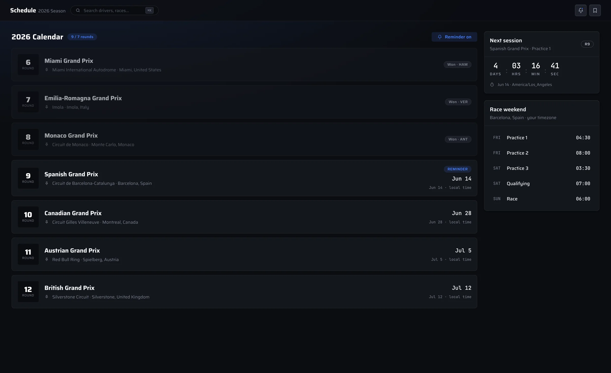Screen dimensions: 611x373
Task: Select the Spanish Grand Prix card
Action: [x=244, y=178]
